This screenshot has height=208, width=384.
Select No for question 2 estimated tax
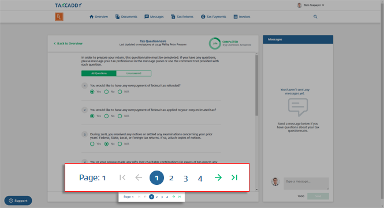tap(106, 116)
